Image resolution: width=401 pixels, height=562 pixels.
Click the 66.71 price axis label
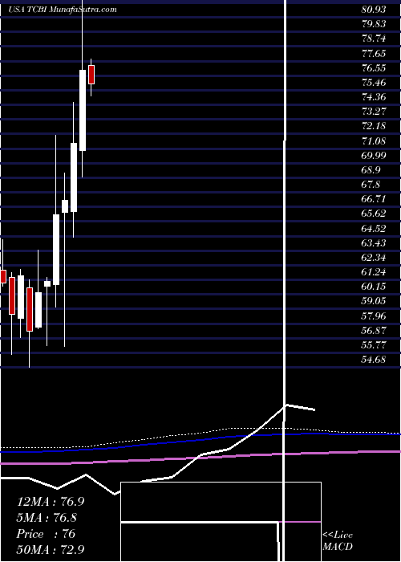pos(374,199)
